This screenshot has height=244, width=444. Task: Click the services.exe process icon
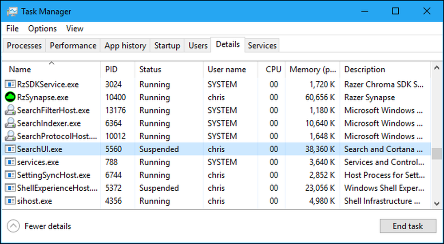pos(10,162)
